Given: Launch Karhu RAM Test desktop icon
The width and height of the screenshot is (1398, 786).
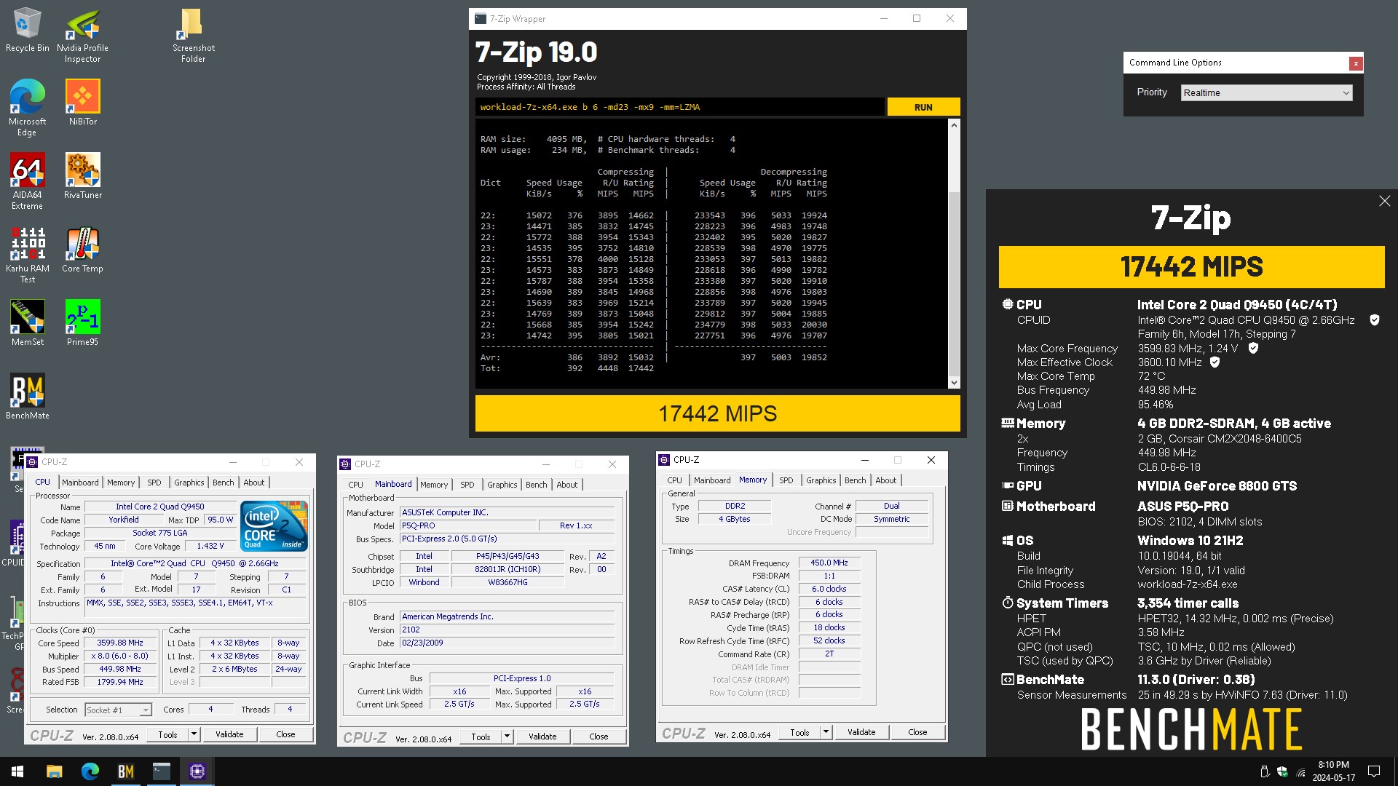Looking at the screenshot, I should [27, 255].
